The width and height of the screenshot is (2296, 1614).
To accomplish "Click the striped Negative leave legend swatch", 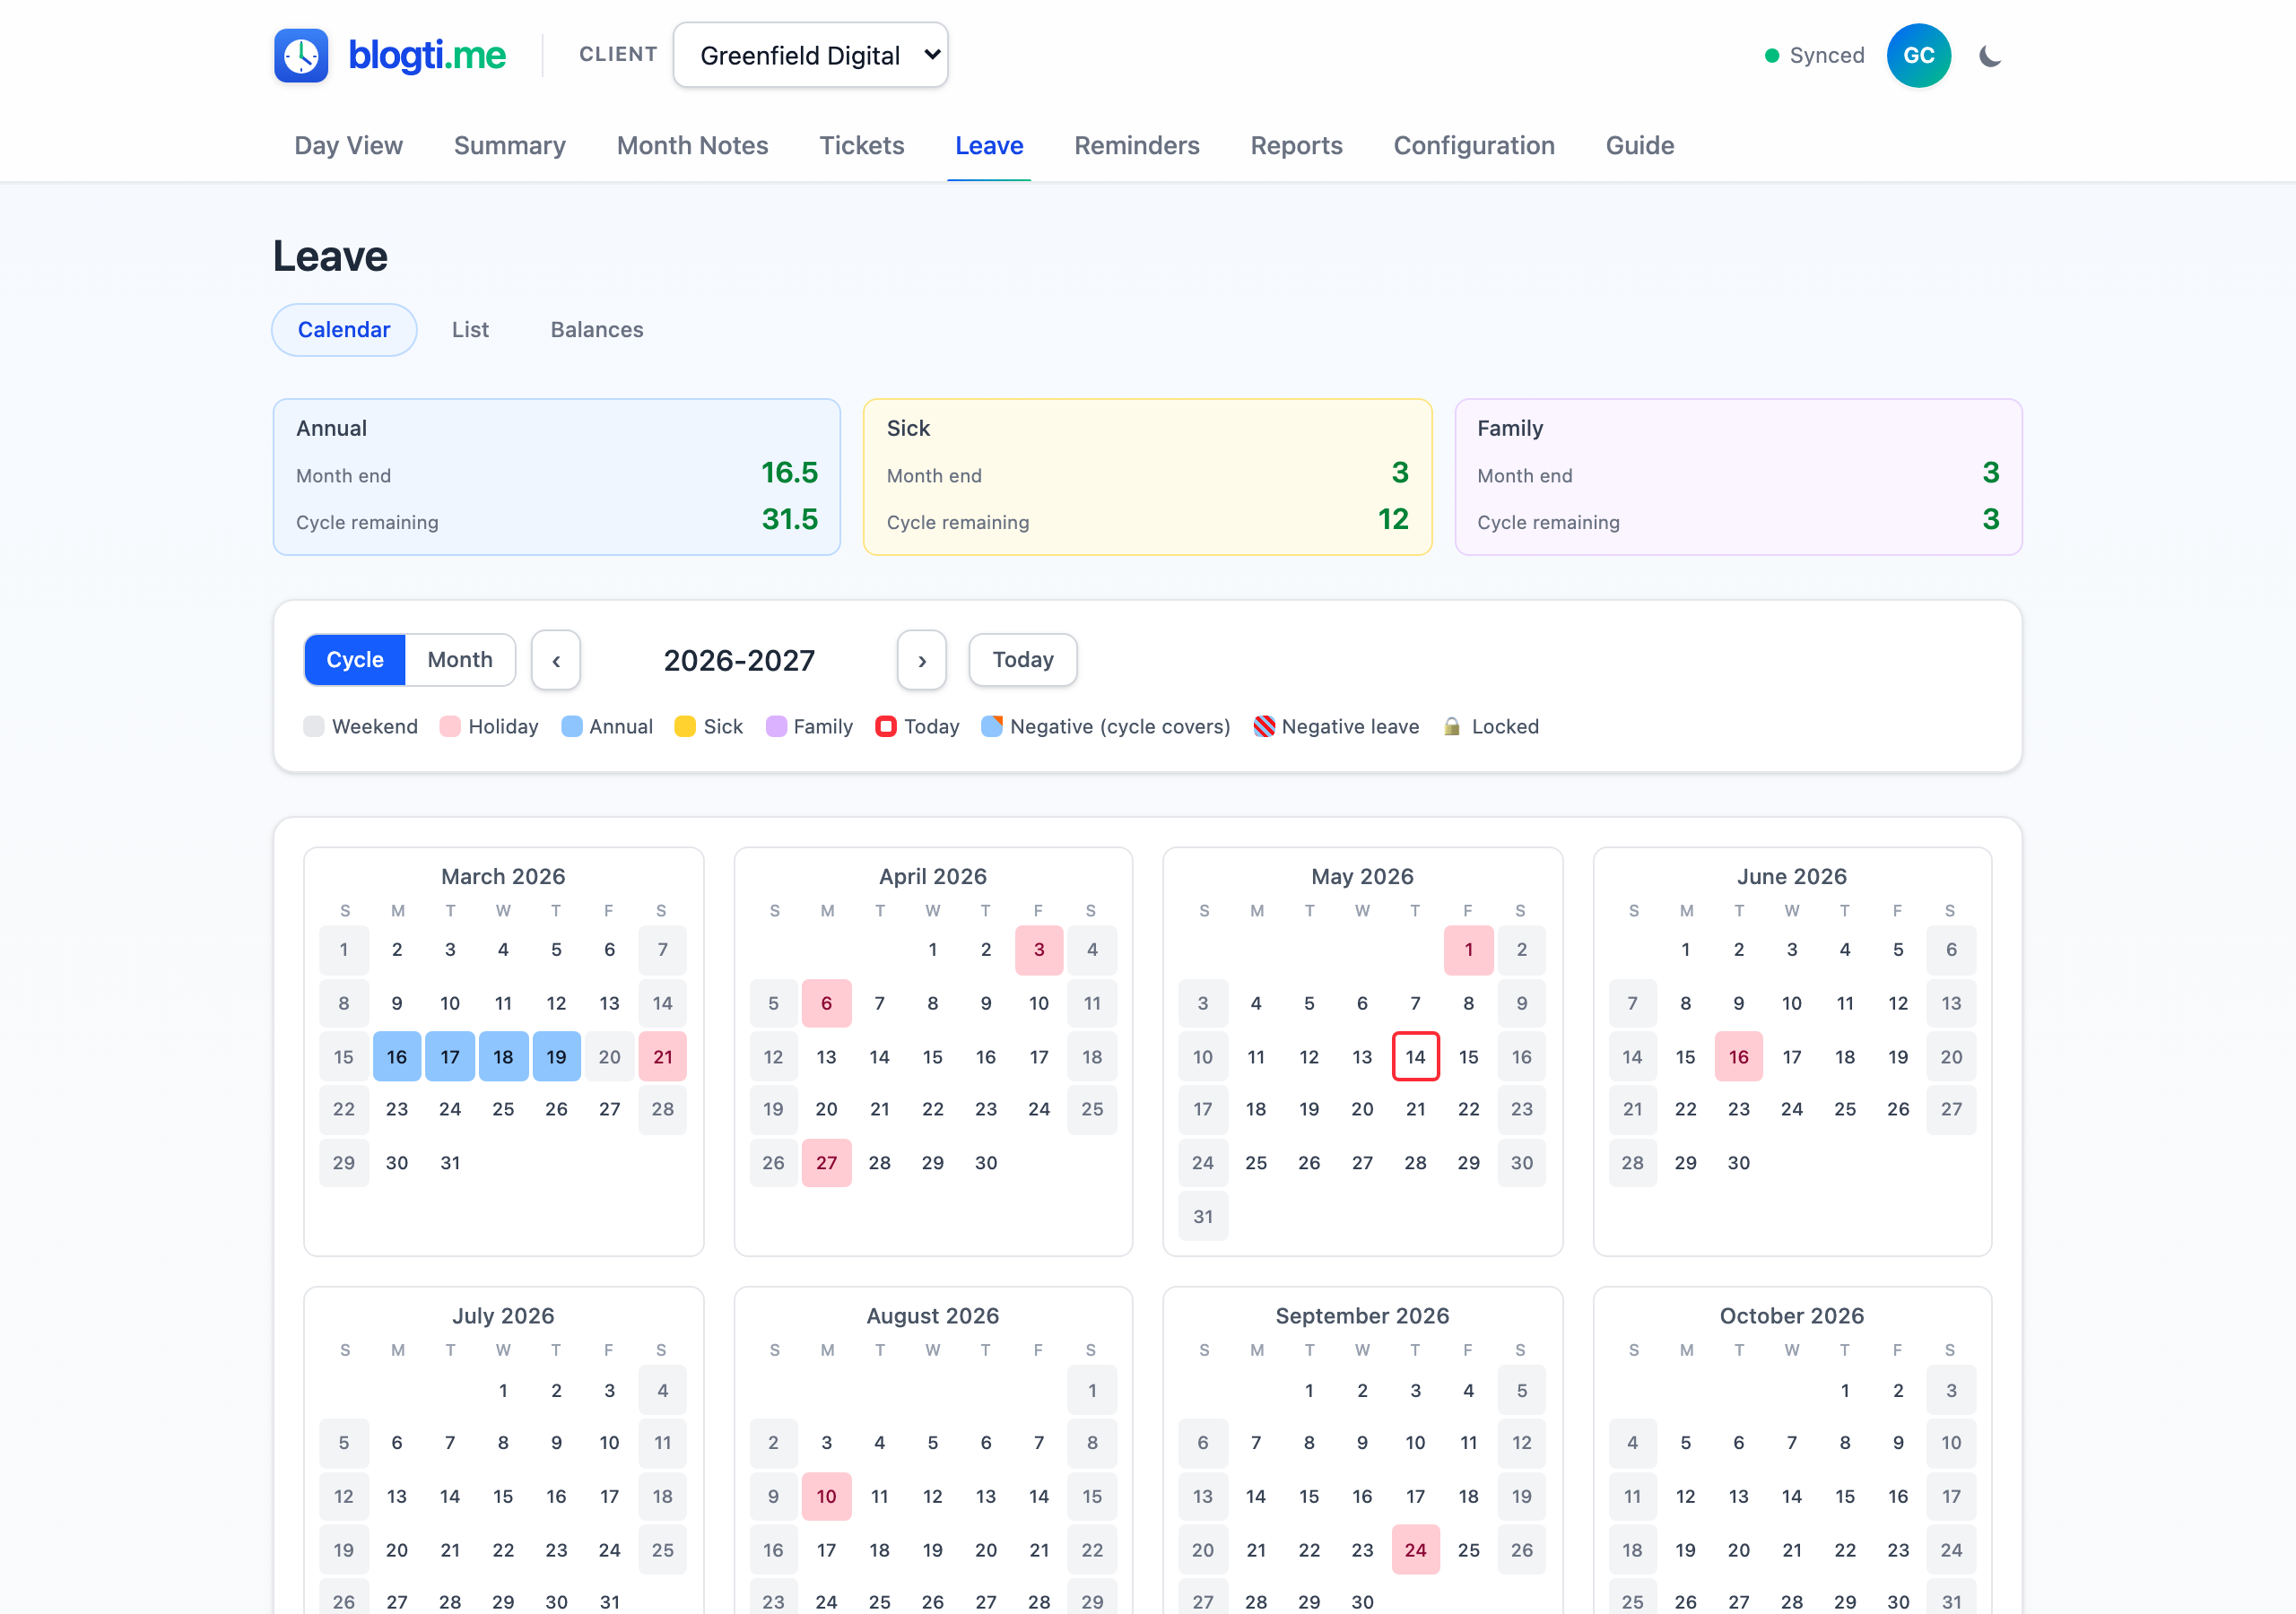I will click(1264, 727).
